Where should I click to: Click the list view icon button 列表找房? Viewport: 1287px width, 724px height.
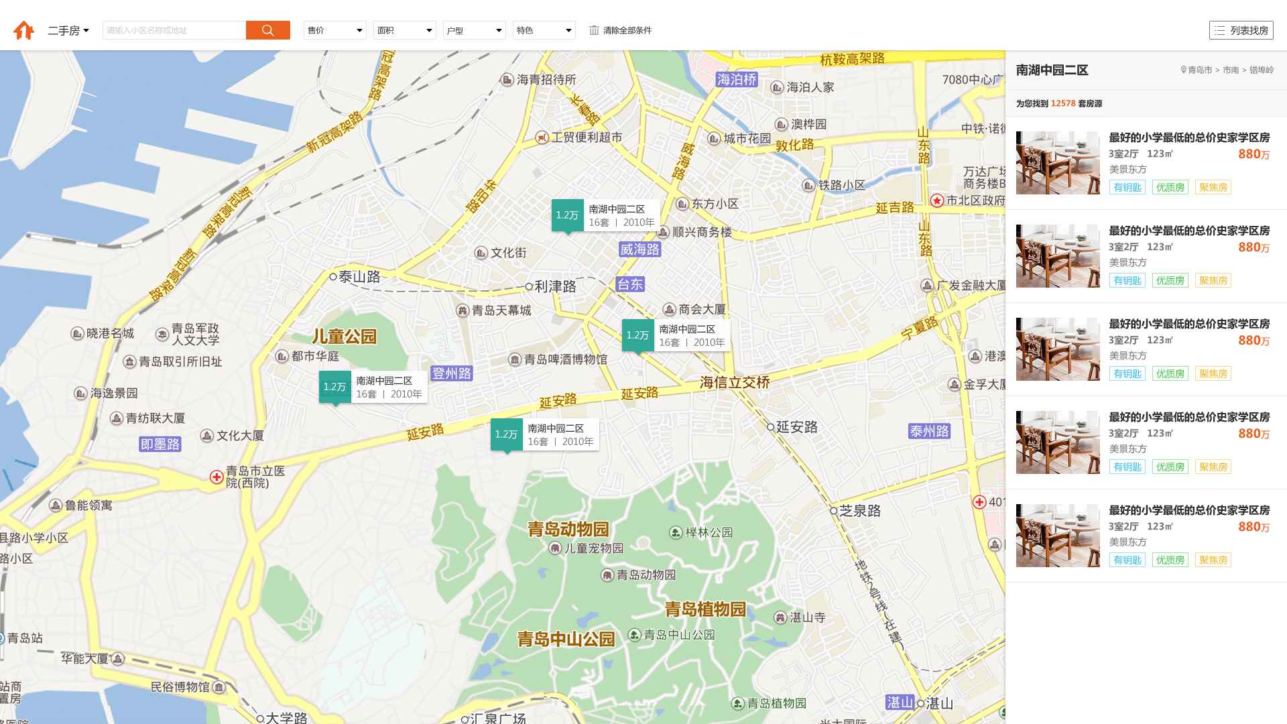pyautogui.click(x=1241, y=30)
